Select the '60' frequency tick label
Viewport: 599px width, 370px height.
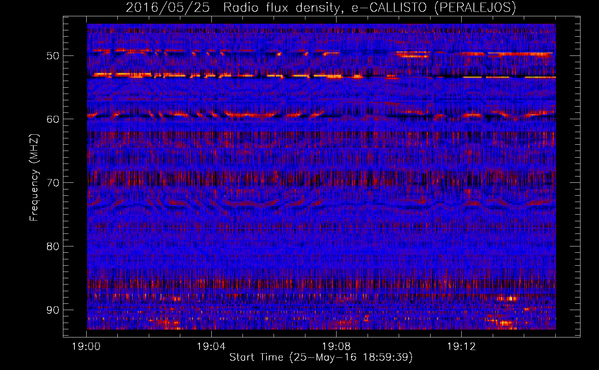click(53, 119)
